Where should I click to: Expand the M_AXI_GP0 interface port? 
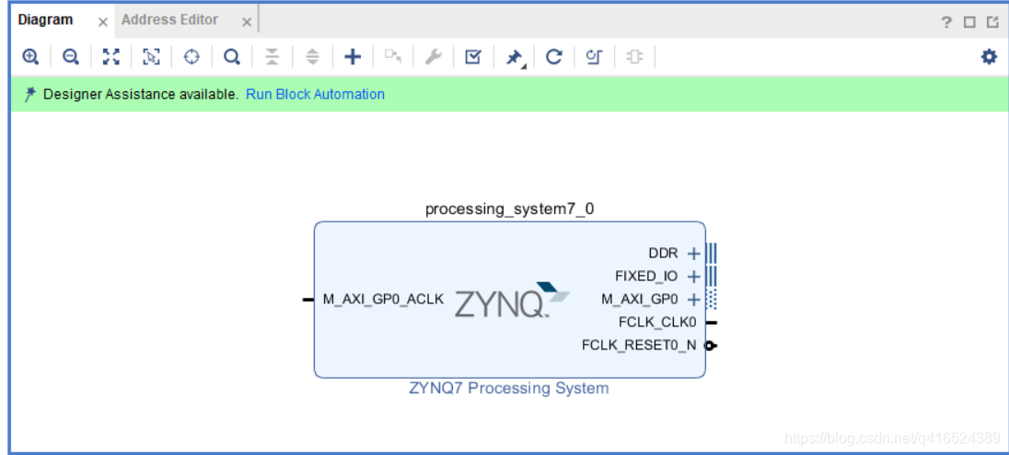(x=693, y=300)
